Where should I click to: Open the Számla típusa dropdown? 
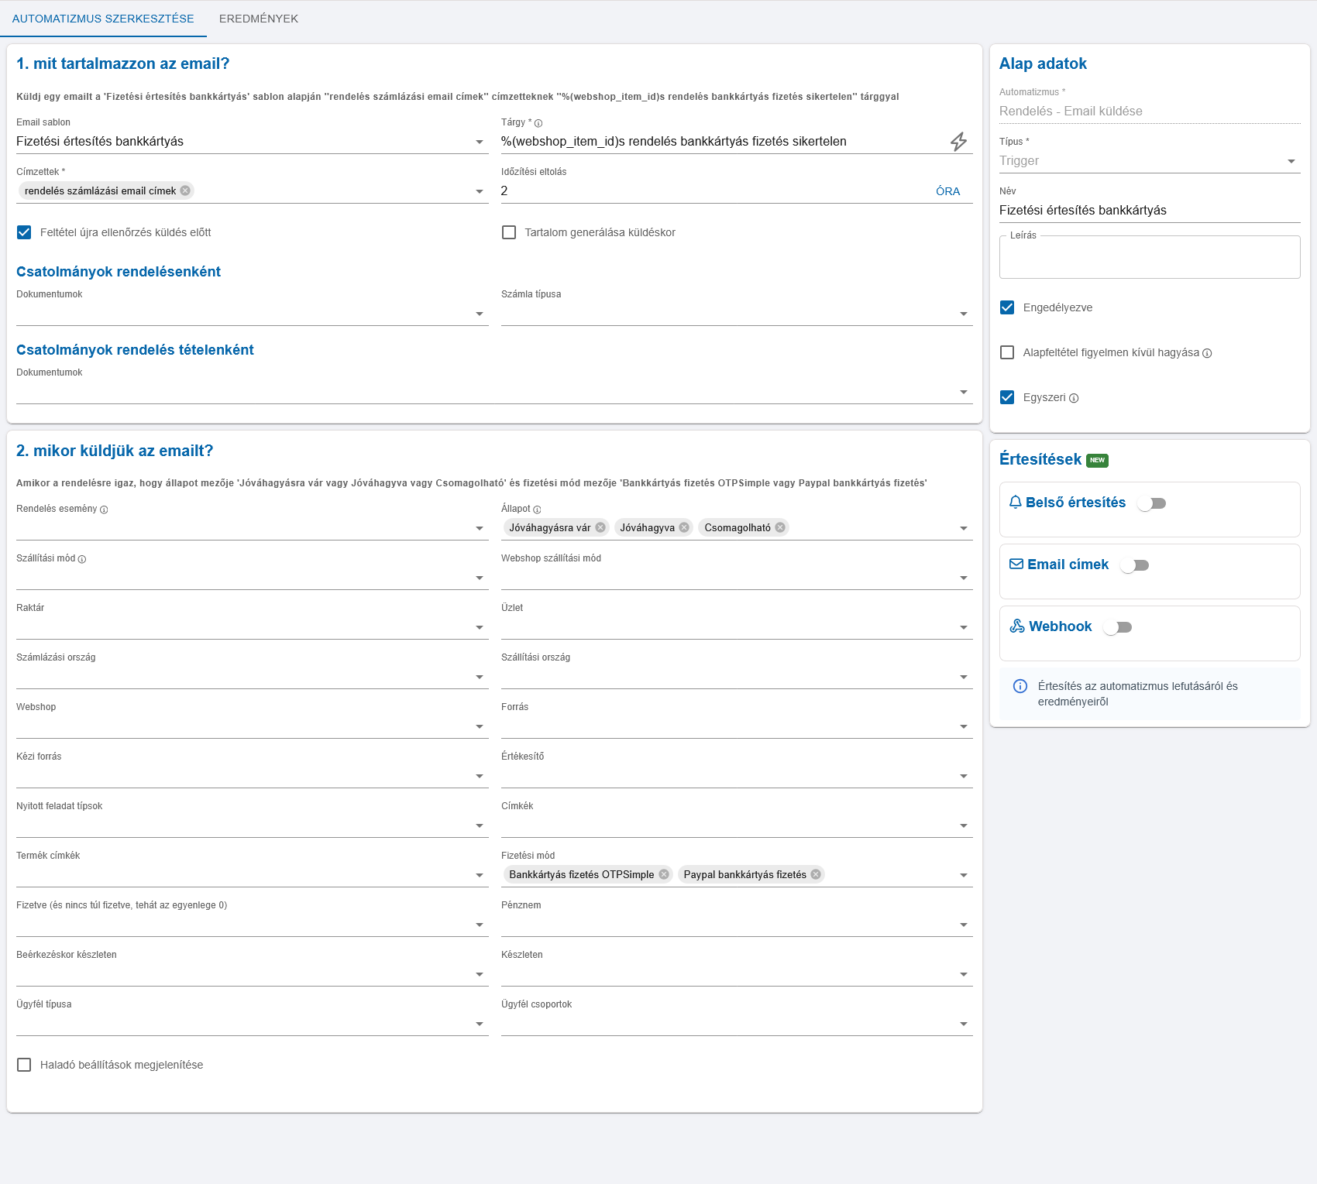(737, 314)
